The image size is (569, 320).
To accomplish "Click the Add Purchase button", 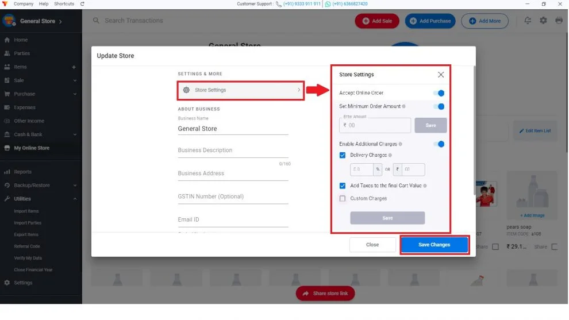I will (x=430, y=21).
